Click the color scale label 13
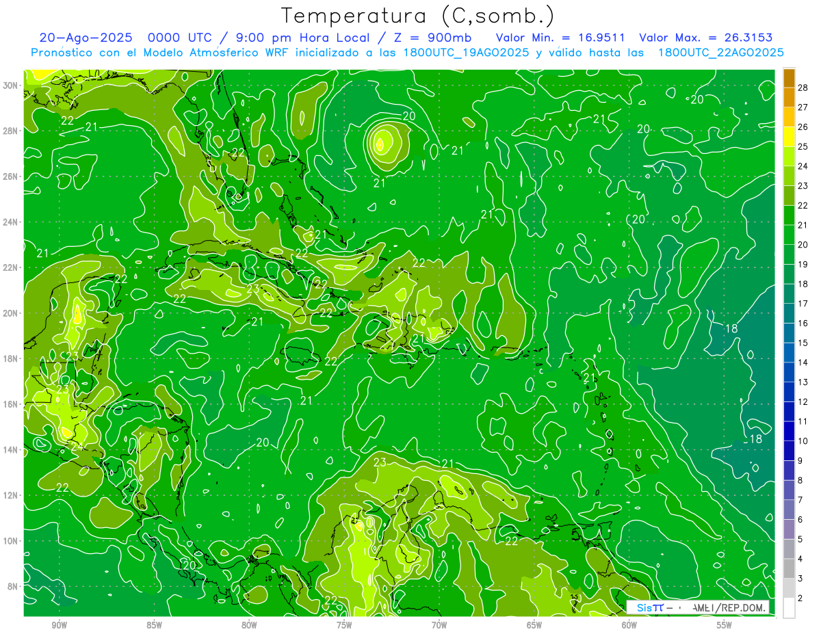Image resolution: width=821 pixels, height=634 pixels. [803, 382]
